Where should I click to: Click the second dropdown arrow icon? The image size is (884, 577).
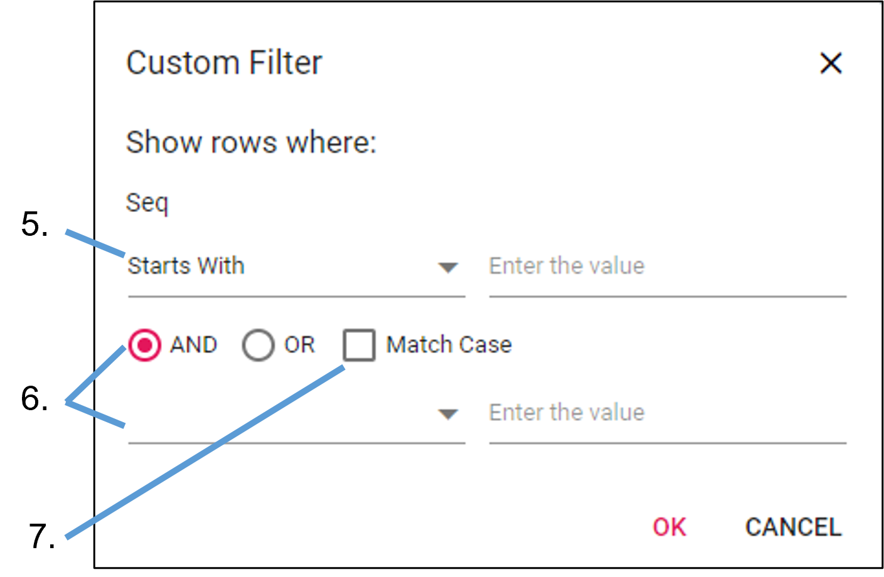447,414
